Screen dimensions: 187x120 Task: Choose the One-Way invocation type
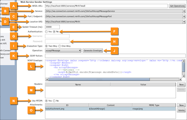(x=60, y=46)
